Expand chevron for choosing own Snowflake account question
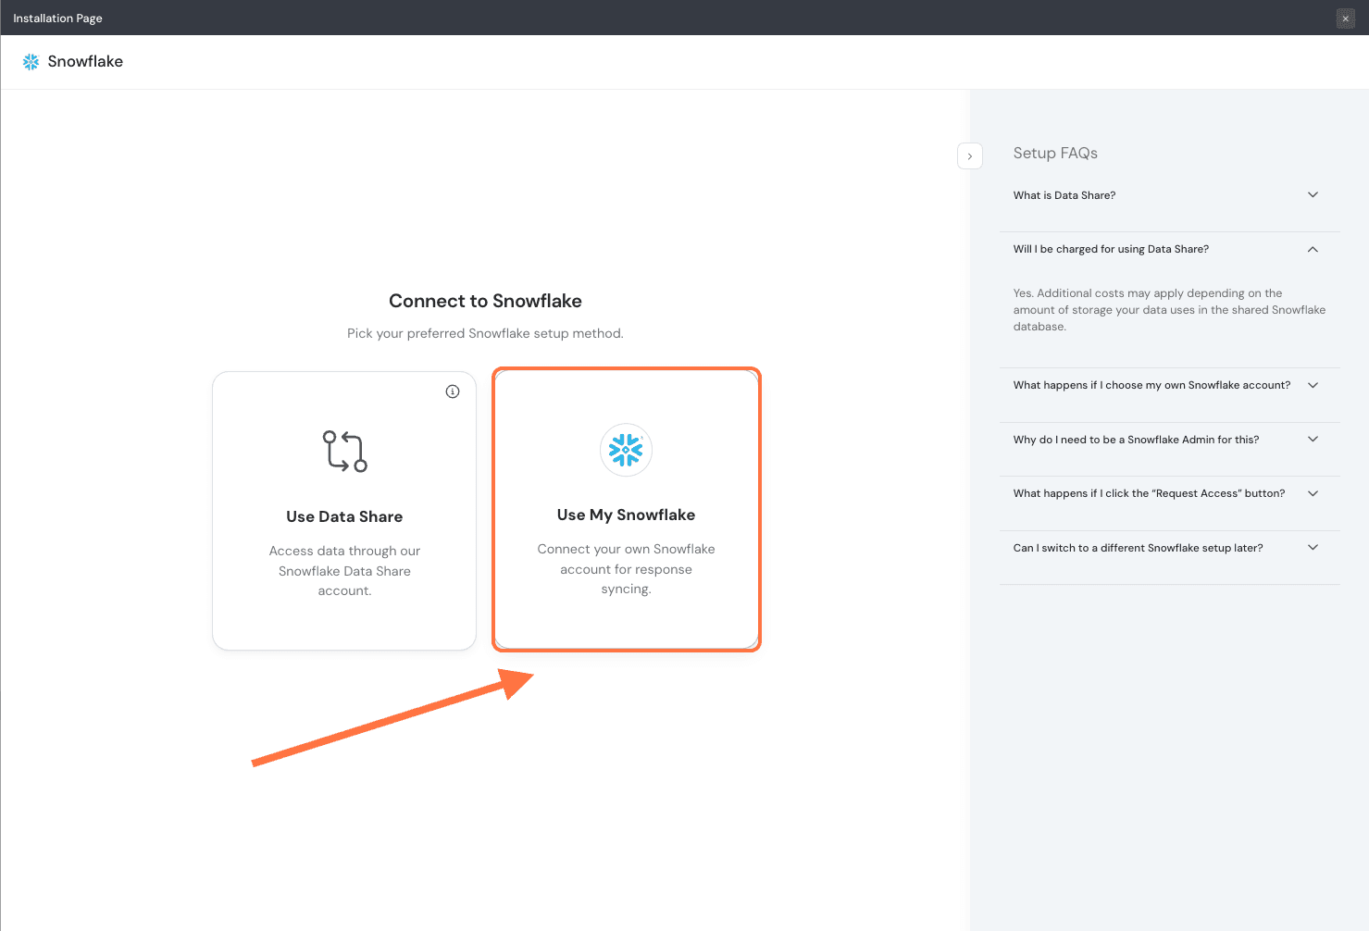1369x931 pixels. (1313, 386)
